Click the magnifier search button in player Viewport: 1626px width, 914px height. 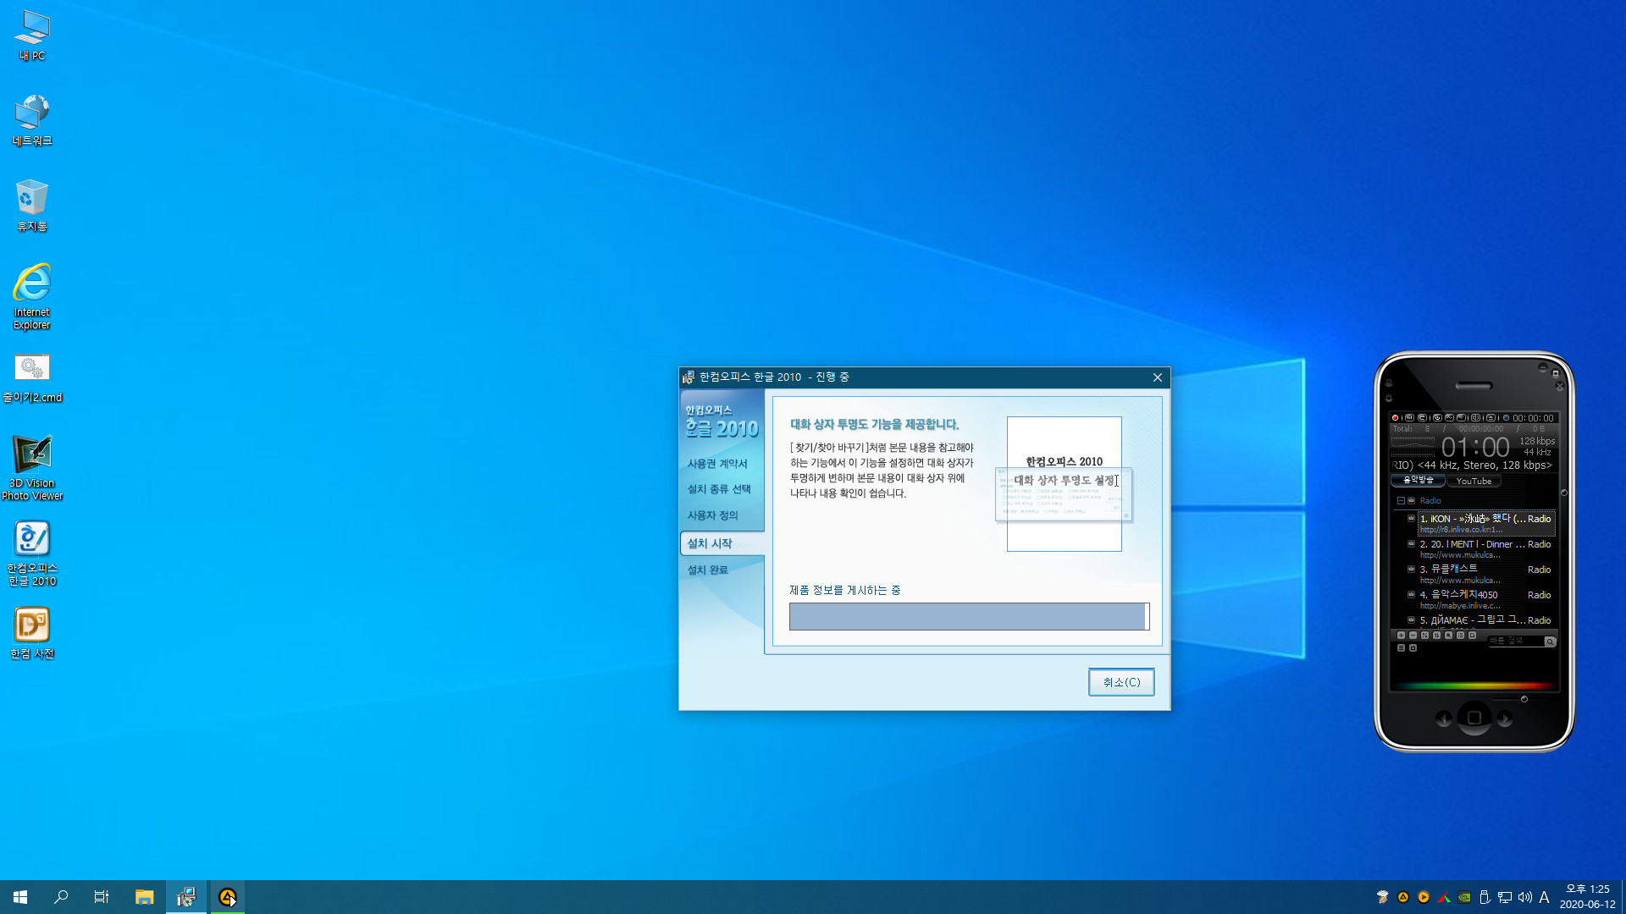(x=1550, y=641)
